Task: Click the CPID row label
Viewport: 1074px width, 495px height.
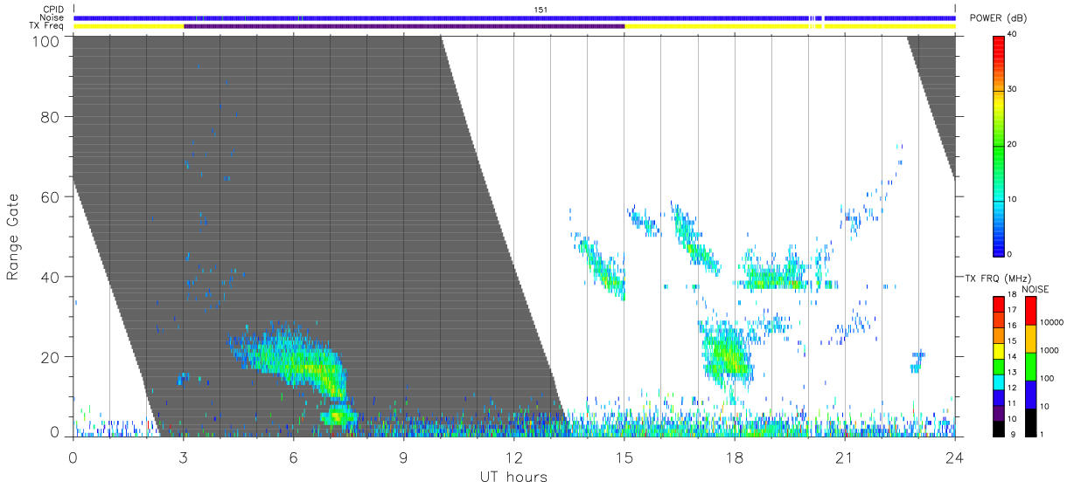Action: pyautogui.click(x=53, y=10)
